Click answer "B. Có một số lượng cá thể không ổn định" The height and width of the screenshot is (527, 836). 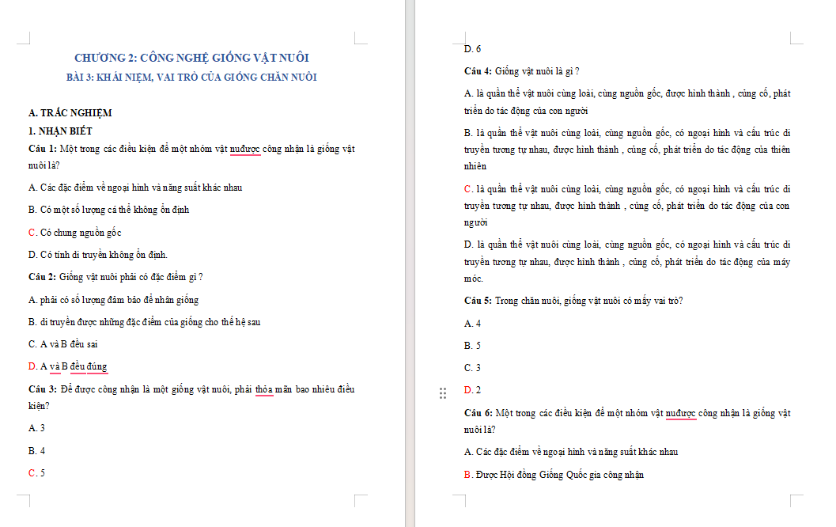coord(109,210)
